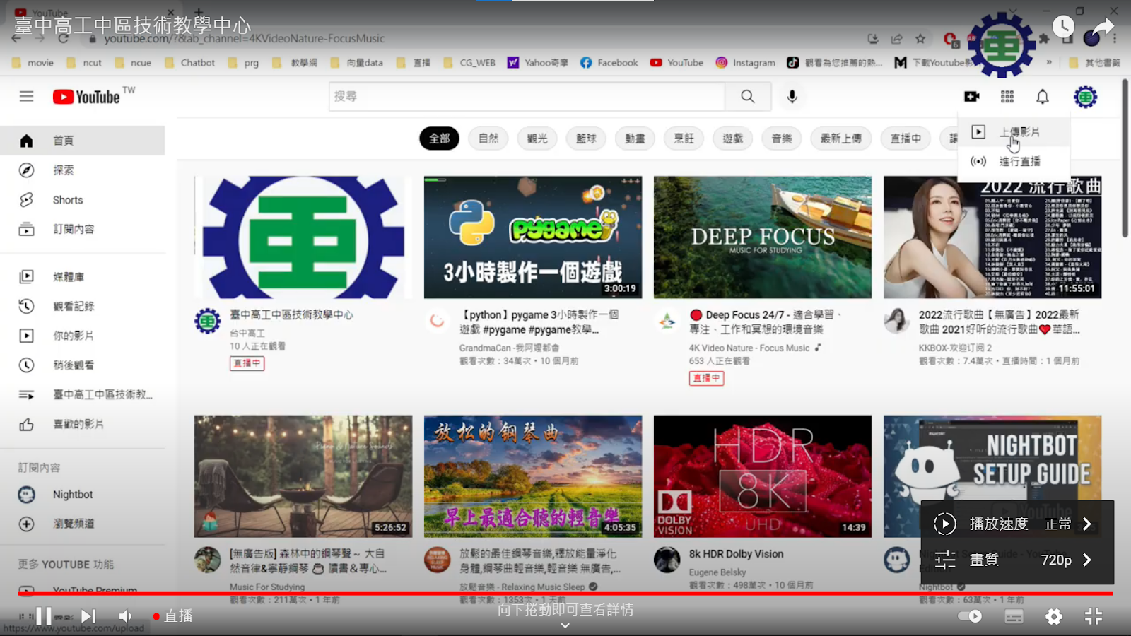The height and width of the screenshot is (636, 1131).
Task: Open the 播放速度 playback speed submenu
Action: coord(1017,524)
